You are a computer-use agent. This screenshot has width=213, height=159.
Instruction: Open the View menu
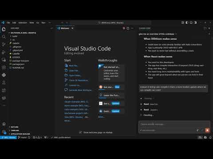[32, 23]
